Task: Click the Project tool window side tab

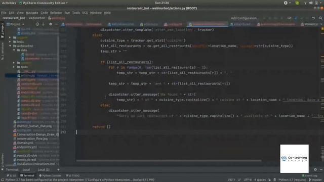Action: click(2, 30)
